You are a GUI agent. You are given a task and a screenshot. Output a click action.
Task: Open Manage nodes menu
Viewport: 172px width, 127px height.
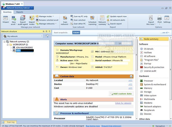[x=45, y=16]
